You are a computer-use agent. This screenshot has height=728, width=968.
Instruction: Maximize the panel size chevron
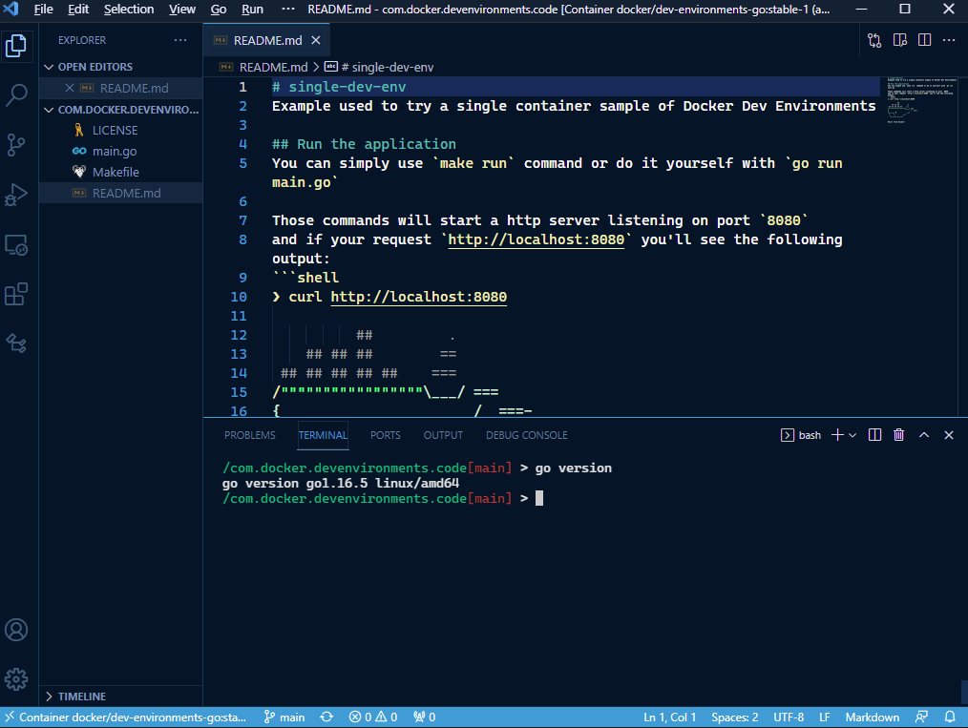[923, 435]
